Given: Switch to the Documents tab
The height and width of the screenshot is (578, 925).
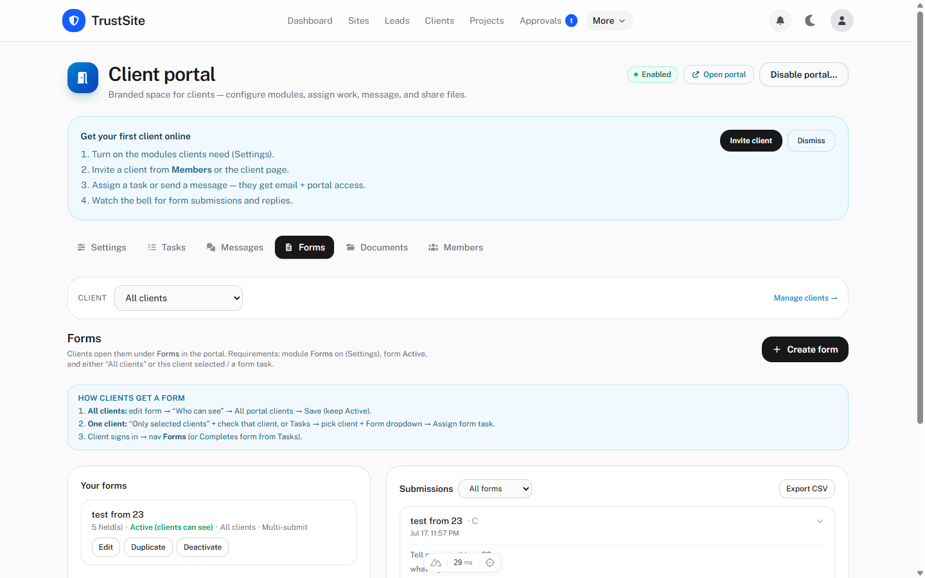Looking at the screenshot, I should pos(377,247).
